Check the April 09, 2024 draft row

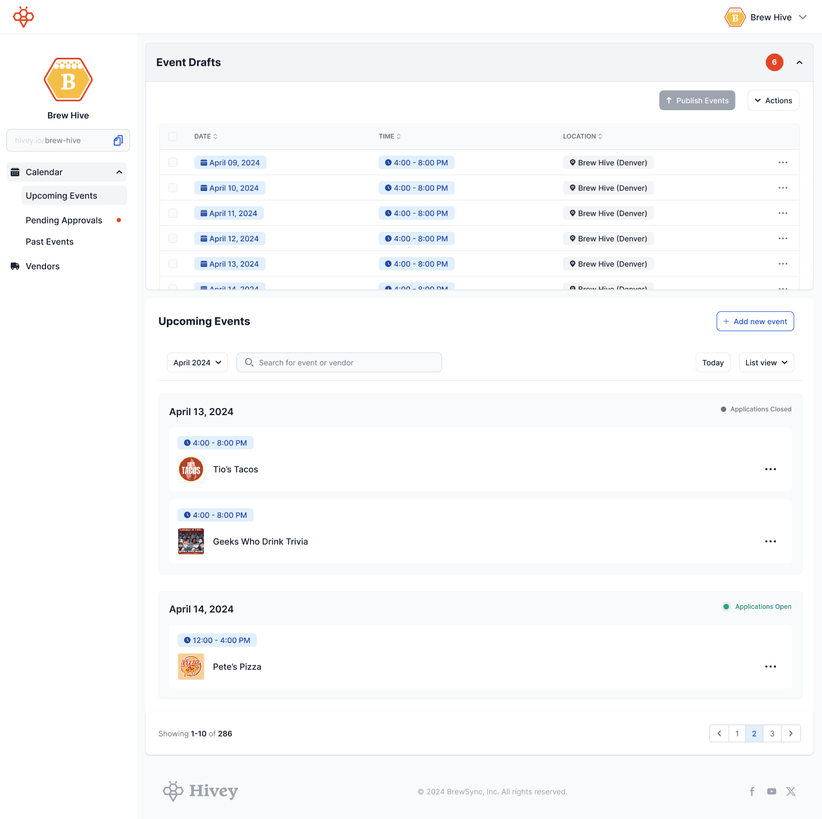point(173,162)
